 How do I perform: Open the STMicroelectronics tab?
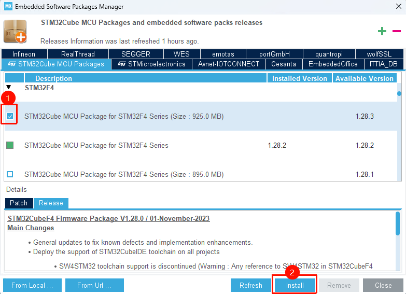pos(151,64)
